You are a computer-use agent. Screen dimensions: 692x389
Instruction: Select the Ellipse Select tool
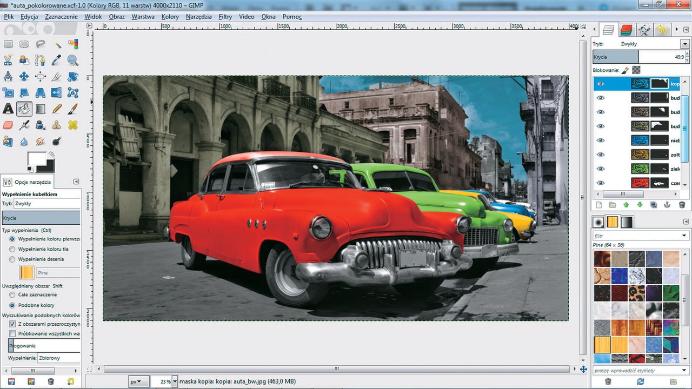coord(24,44)
